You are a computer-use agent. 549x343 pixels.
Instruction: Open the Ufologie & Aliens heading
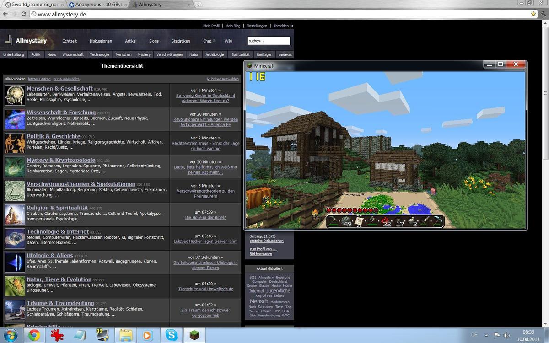pos(50,256)
